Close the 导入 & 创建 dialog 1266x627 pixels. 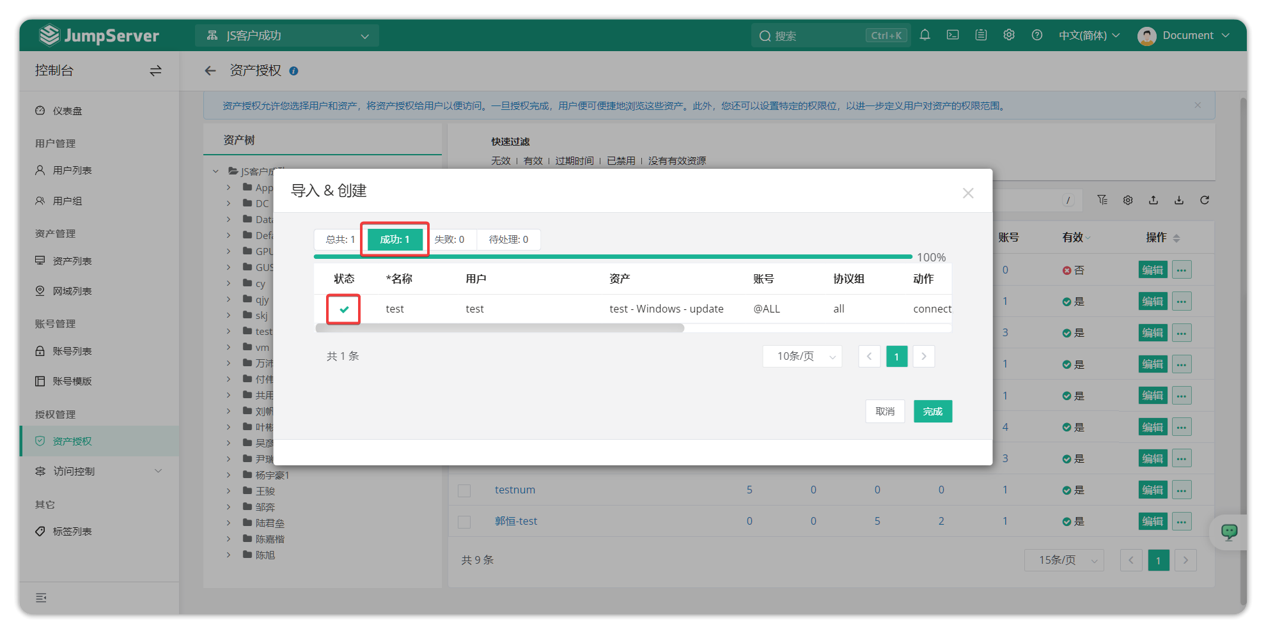968,193
